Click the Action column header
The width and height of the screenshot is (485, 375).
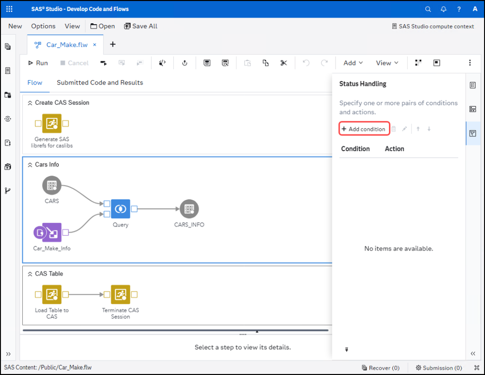(394, 149)
